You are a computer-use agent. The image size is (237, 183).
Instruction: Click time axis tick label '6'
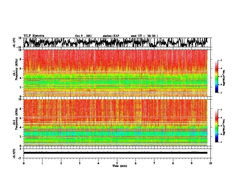pyautogui.click(x=136, y=163)
